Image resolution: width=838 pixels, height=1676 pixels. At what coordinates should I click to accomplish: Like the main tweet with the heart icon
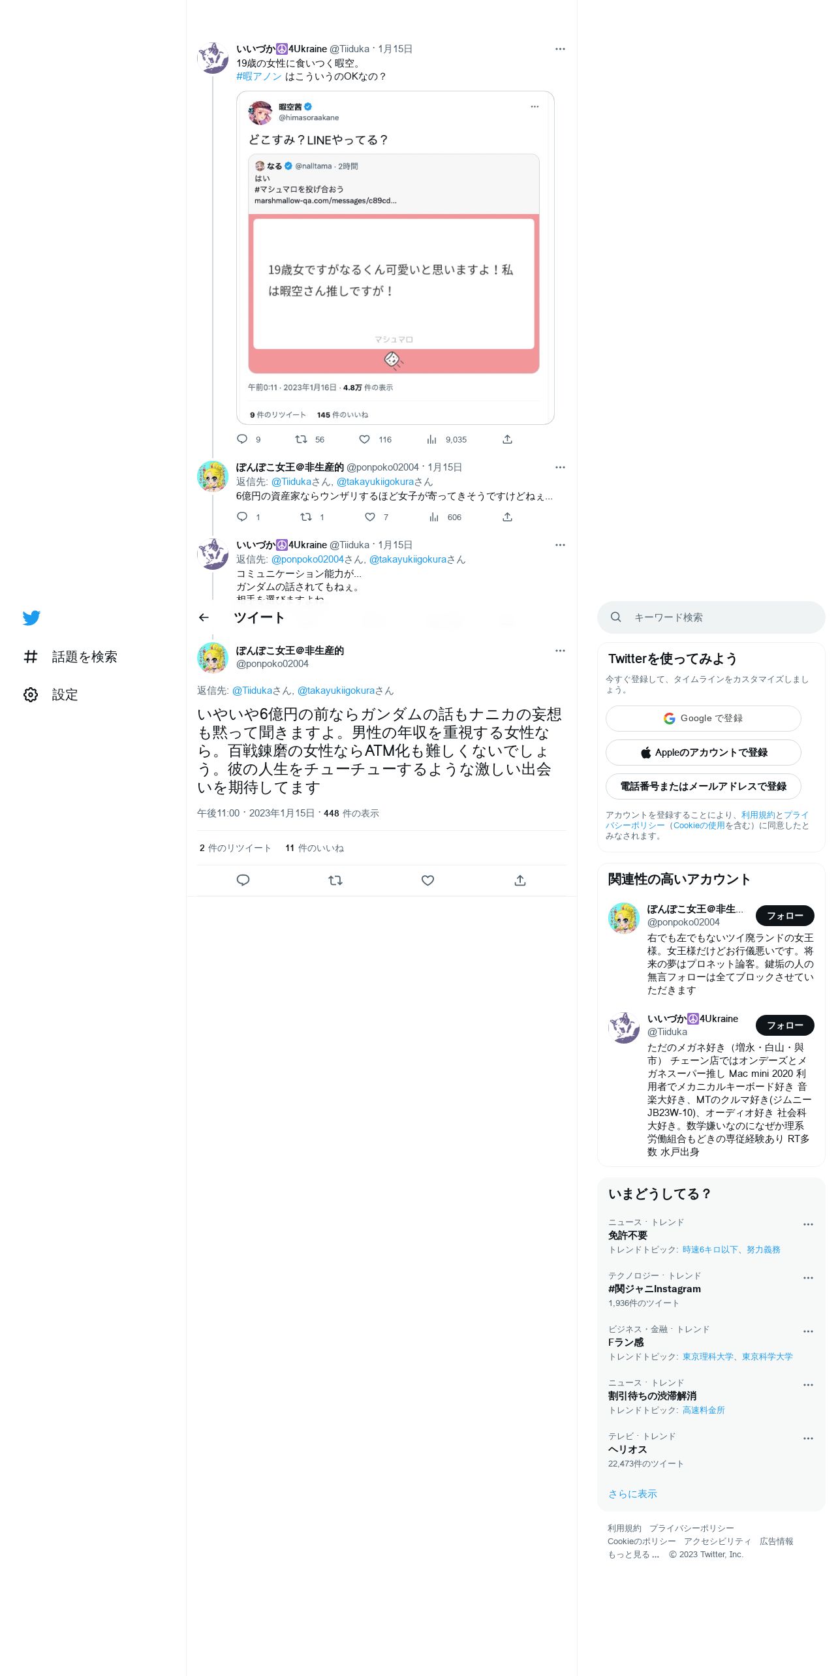(x=427, y=880)
